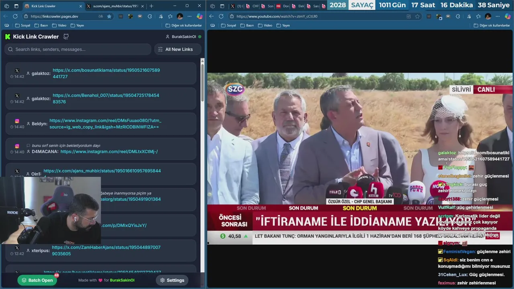
Task: Switch to the Son tab in right browser
Action: point(267,6)
